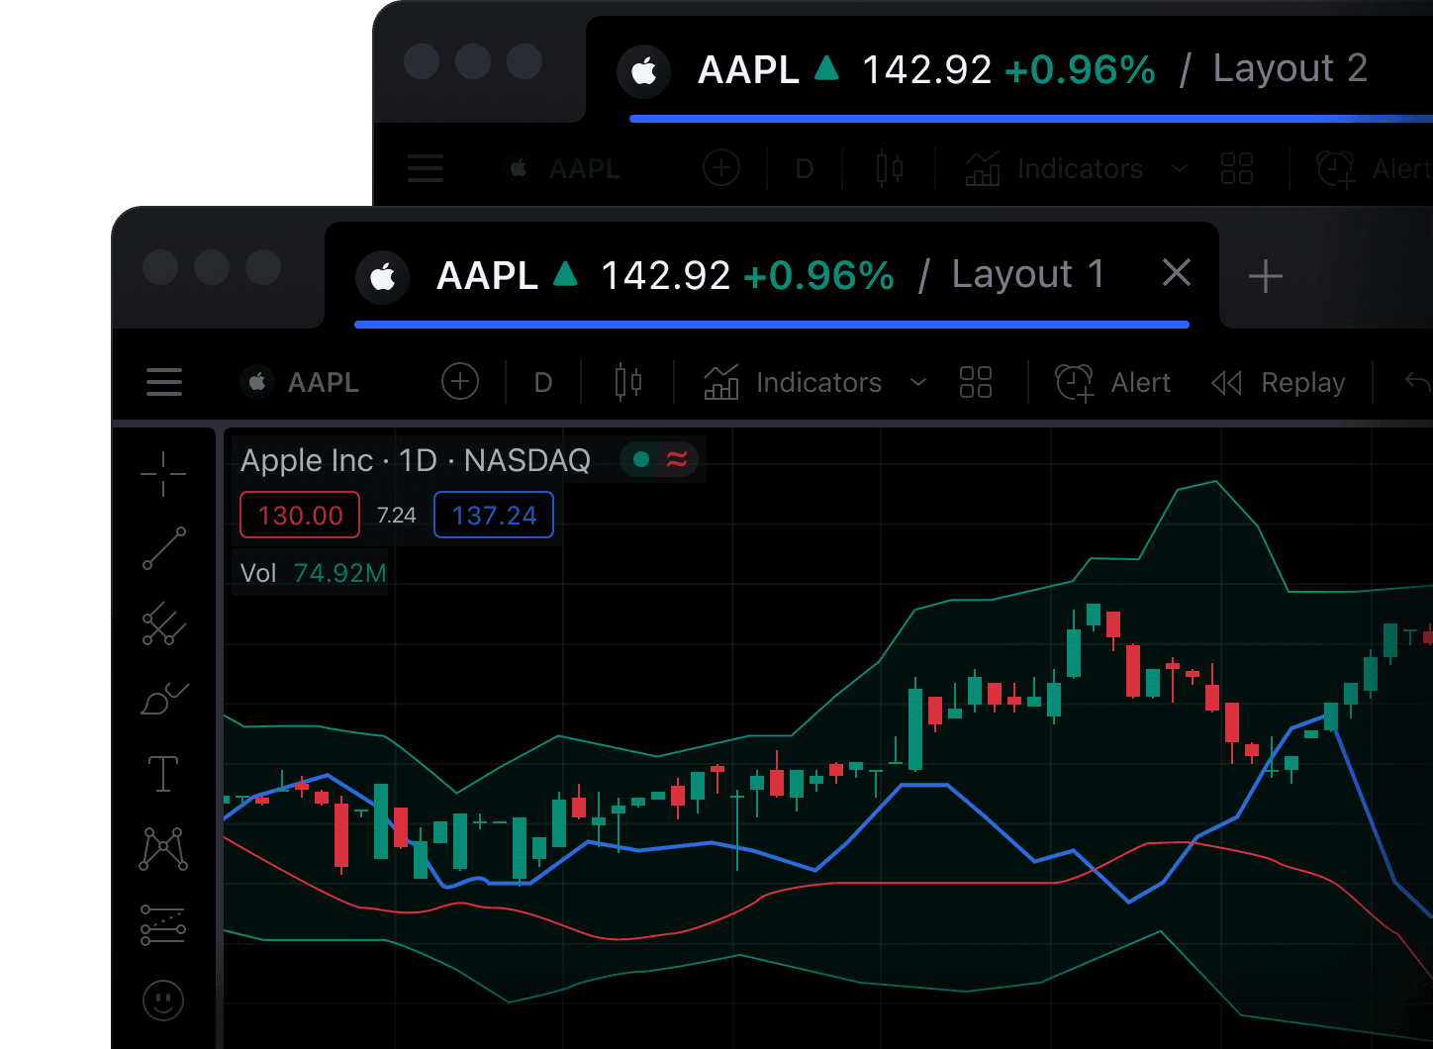Open hamburger menu in Layout 1 window

[164, 382]
